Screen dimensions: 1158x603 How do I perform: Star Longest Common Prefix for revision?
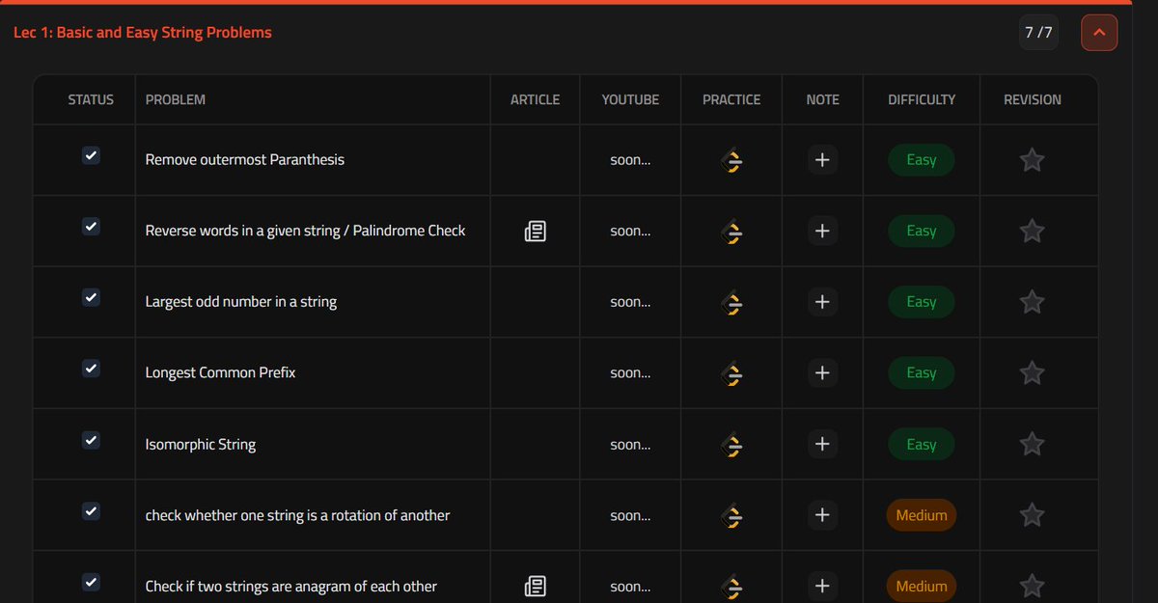coord(1032,373)
